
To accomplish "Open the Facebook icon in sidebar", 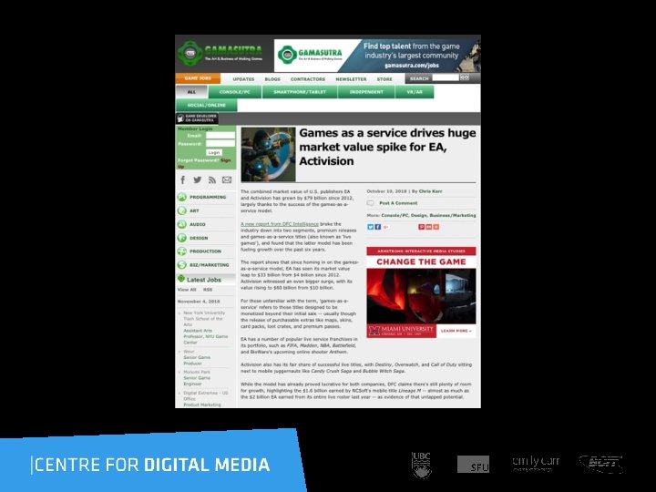I will pos(182,179).
